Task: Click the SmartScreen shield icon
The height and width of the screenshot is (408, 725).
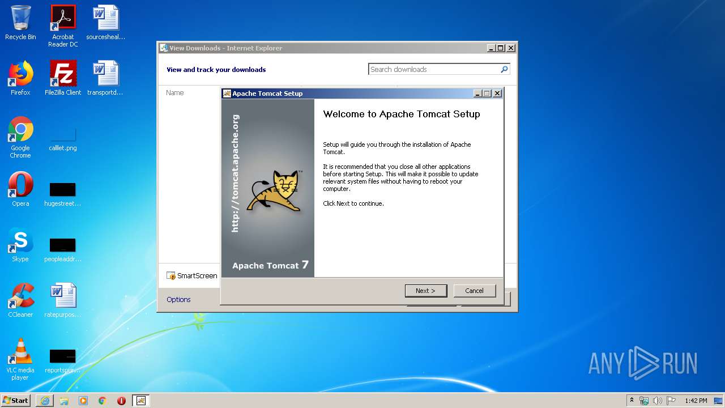Action: coord(171,276)
